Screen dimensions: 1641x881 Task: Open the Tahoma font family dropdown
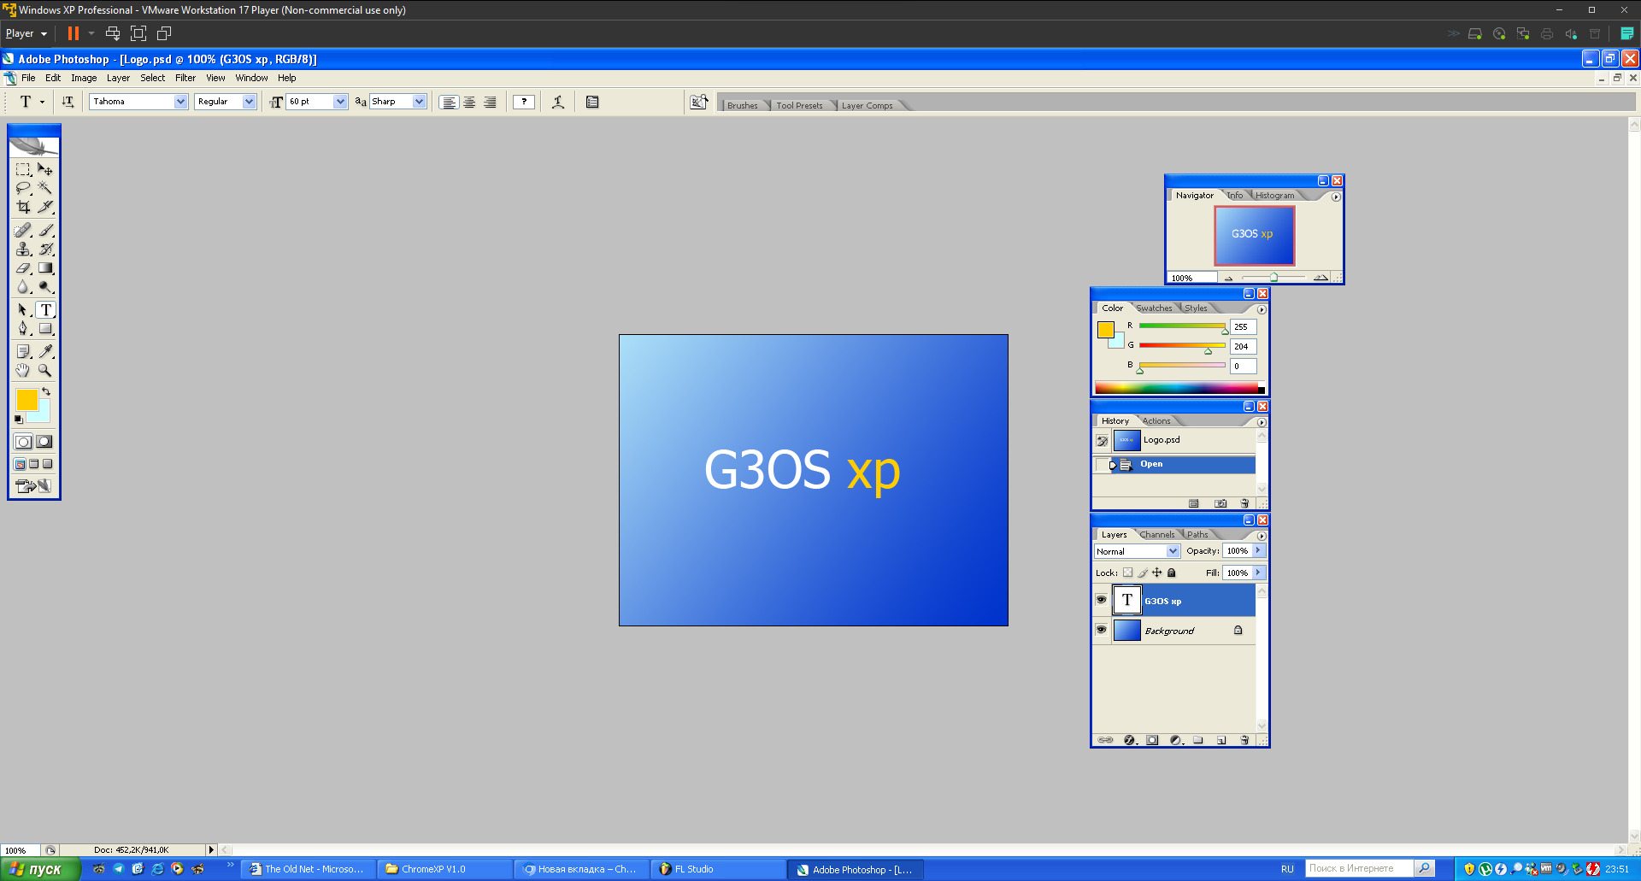180,102
